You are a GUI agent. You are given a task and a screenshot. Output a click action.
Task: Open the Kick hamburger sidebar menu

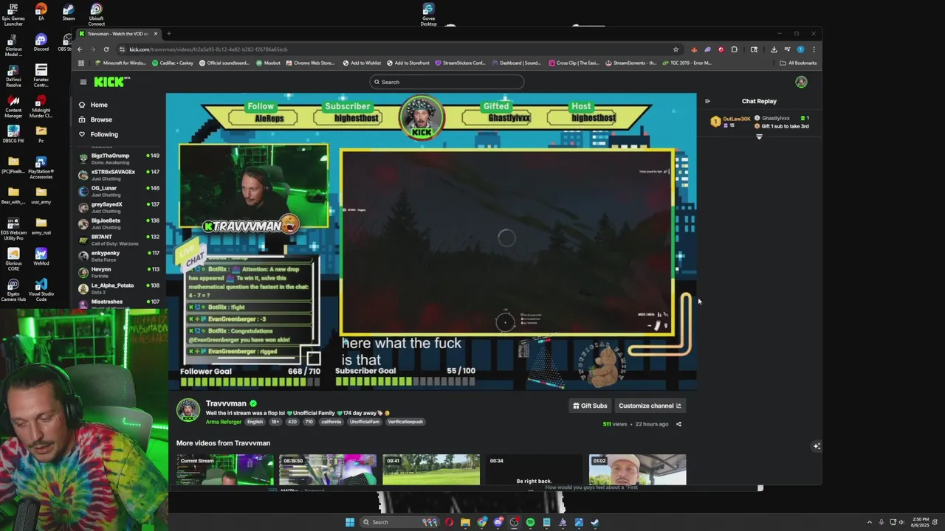point(83,82)
